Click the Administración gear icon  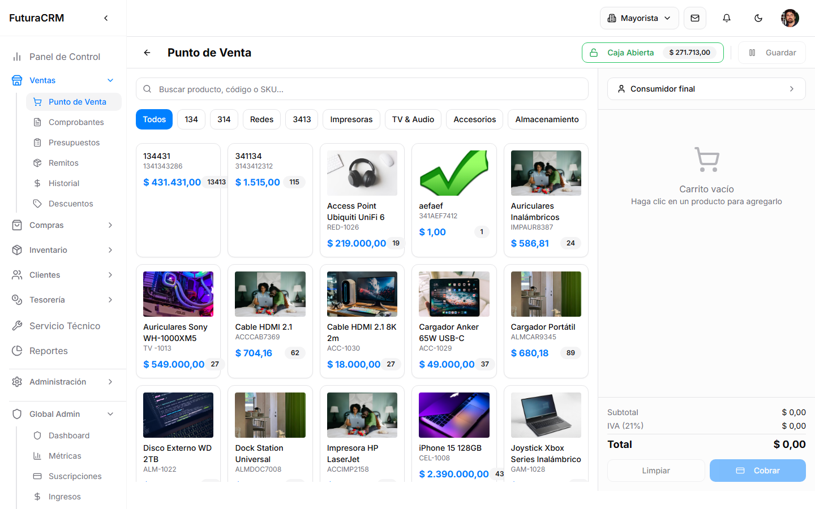pos(17,382)
